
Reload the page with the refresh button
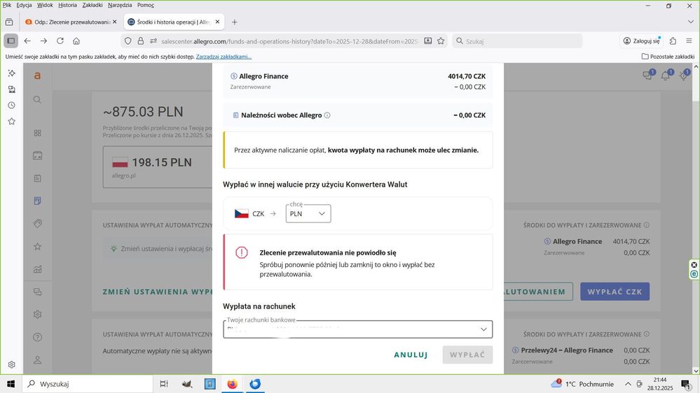click(60, 41)
